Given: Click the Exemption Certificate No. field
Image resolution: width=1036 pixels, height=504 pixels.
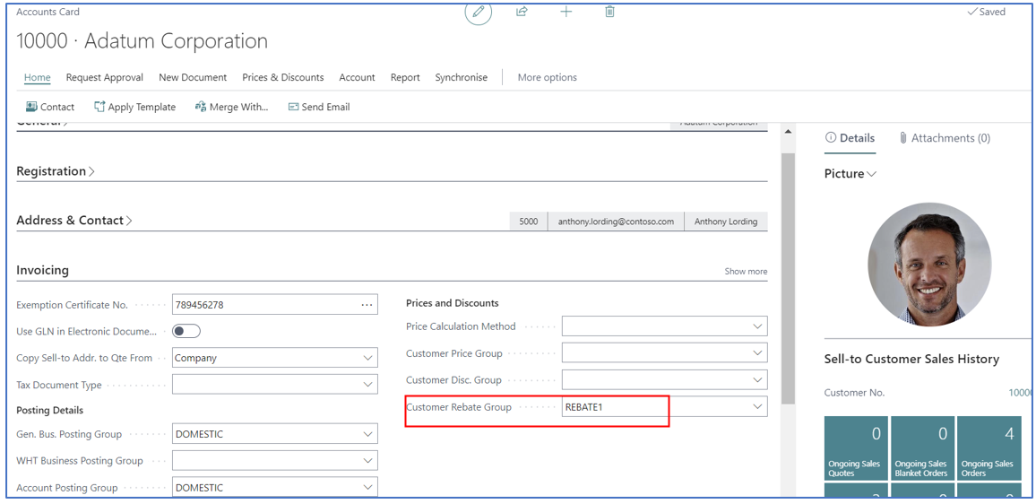Looking at the screenshot, I should (264, 305).
